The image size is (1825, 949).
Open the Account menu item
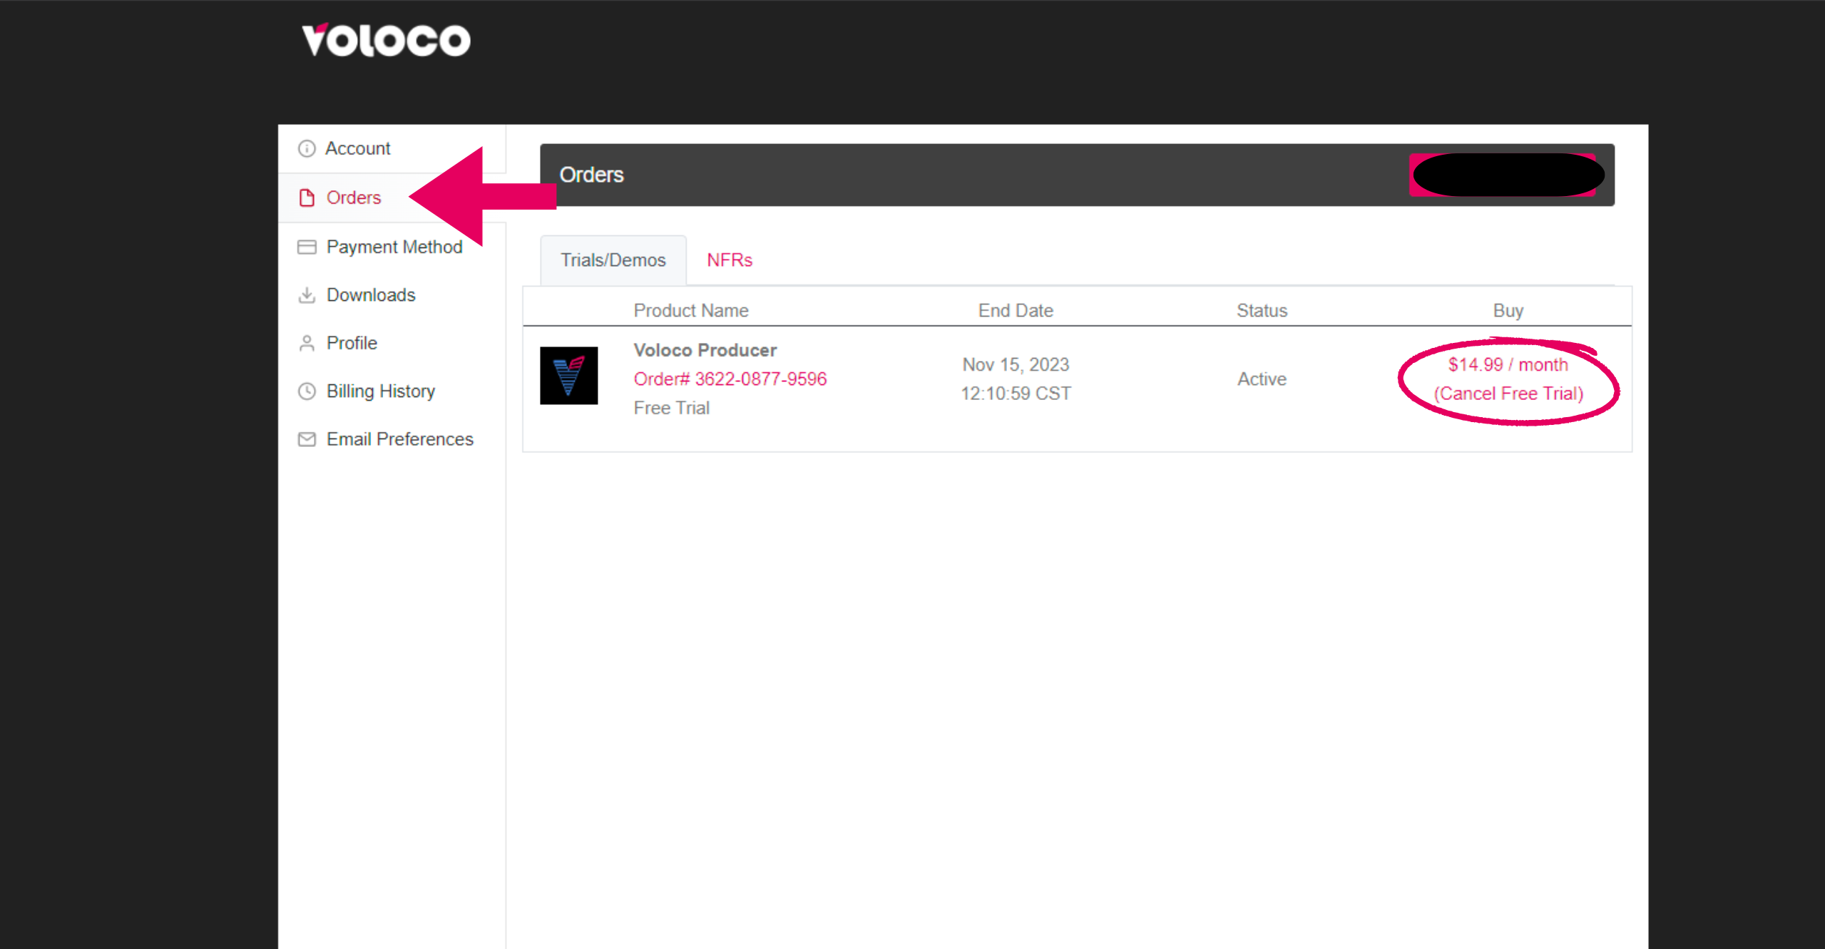point(358,148)
